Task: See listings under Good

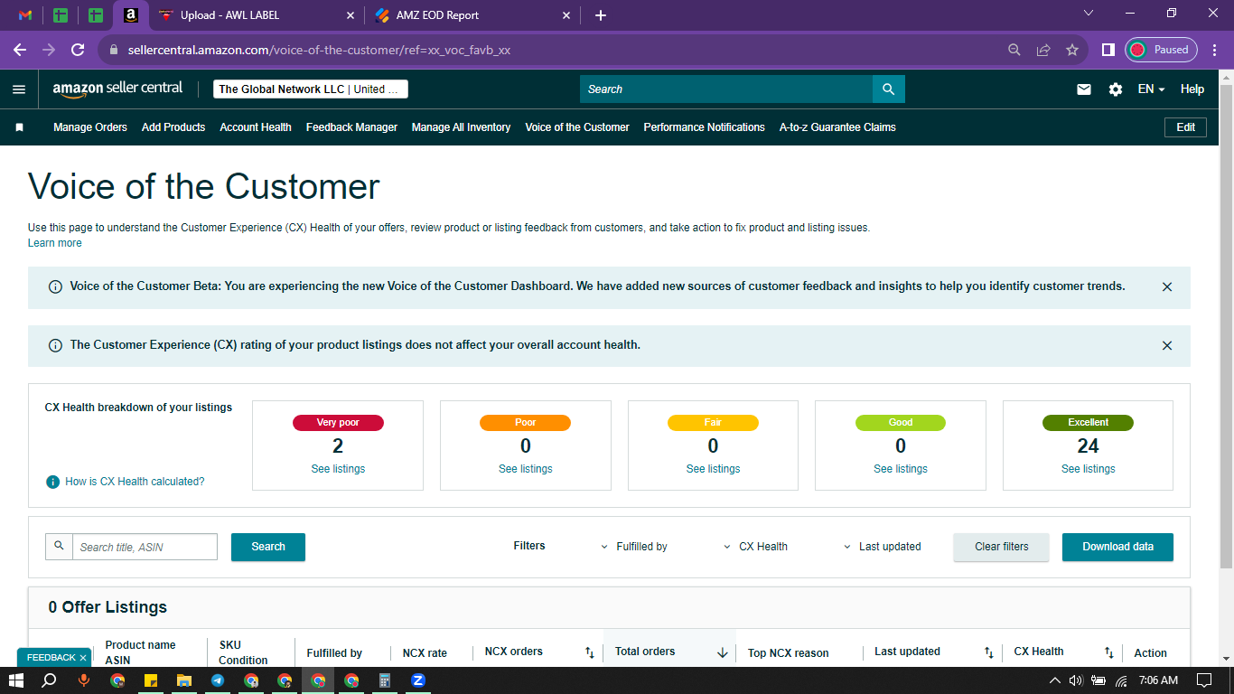Action: [x=901, y=469]
